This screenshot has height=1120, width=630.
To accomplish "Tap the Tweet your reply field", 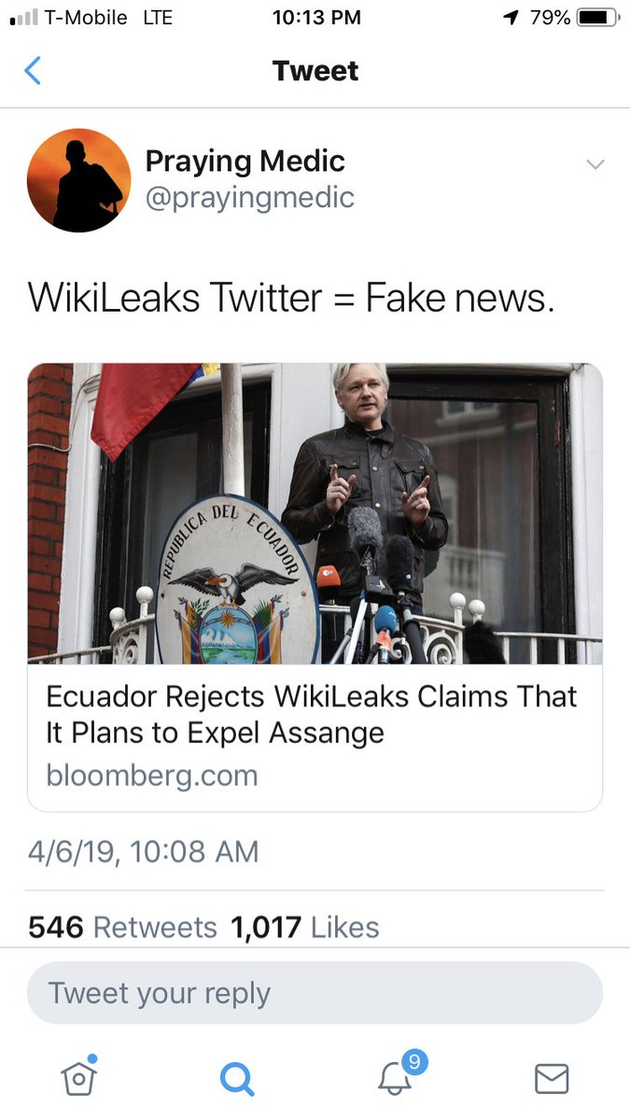I will 315,993.
